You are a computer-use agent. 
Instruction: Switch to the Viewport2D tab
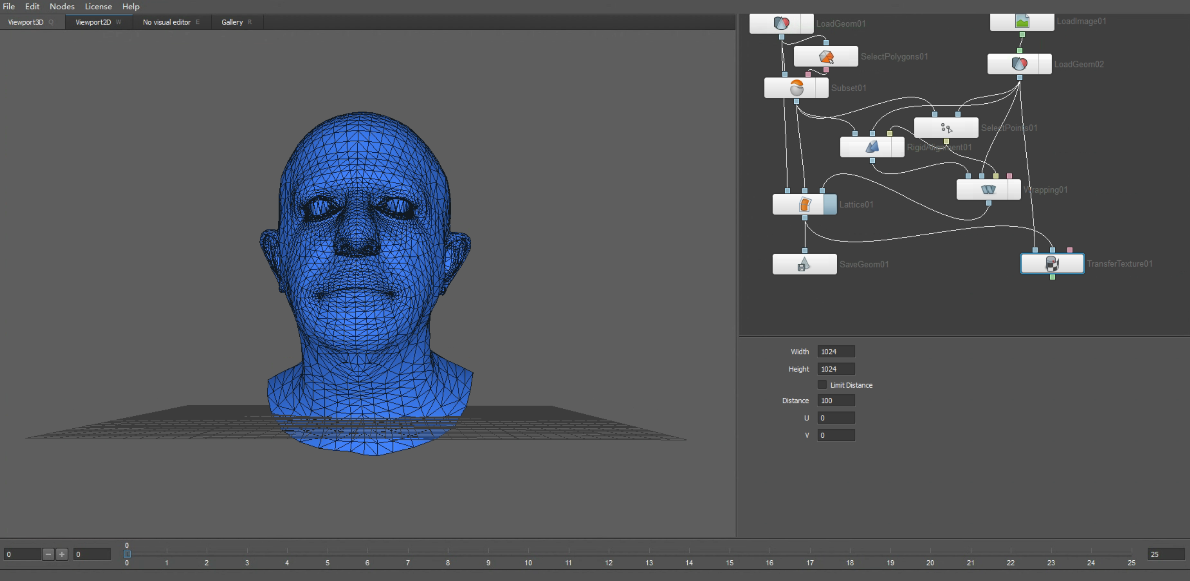(93, 22)
